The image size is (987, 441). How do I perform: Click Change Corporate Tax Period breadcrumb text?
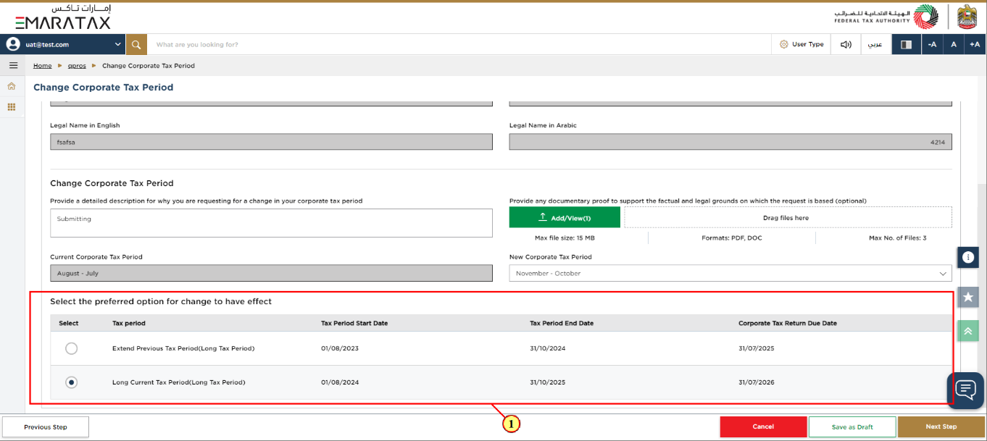tap(149, 66)
